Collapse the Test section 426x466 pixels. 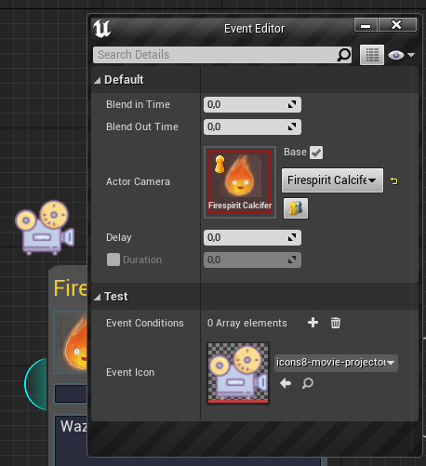click(98, 298)
